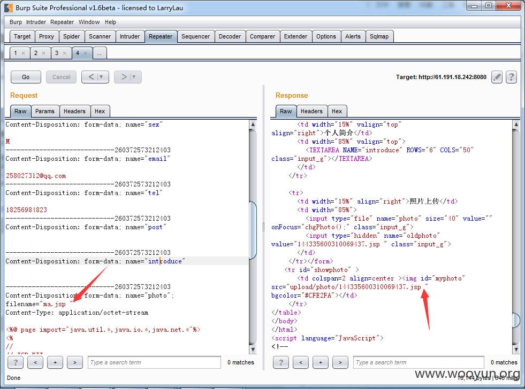The width and height of the screenshot is (525, 389).
Task: Select Repeater request tab 1
Action: pos(16,53)
